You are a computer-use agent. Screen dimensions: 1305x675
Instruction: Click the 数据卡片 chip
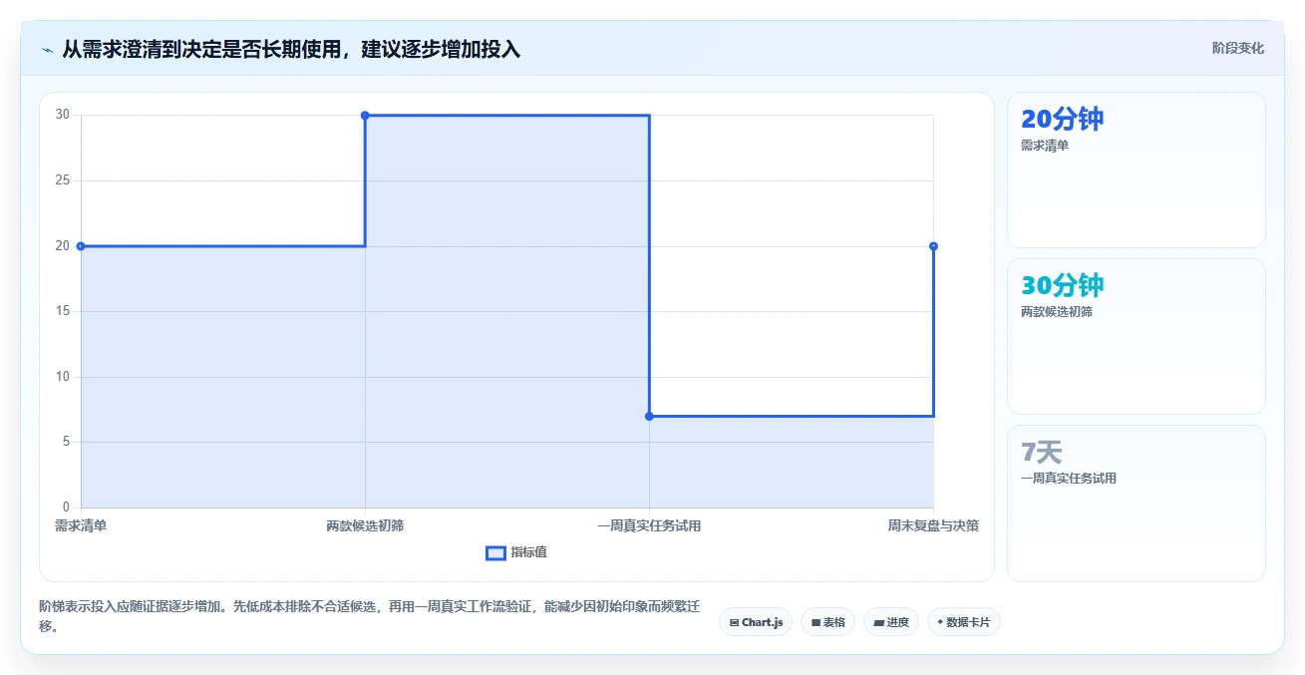(x=964, y=622)
